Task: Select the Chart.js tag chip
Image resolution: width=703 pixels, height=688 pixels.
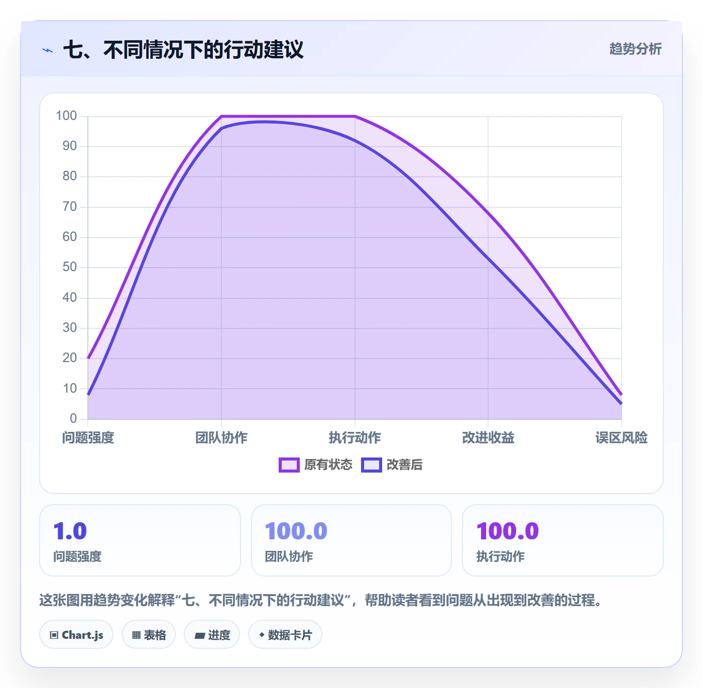Action: (76, 635)
